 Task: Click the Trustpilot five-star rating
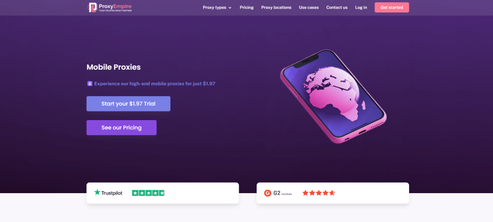[148, 193]
